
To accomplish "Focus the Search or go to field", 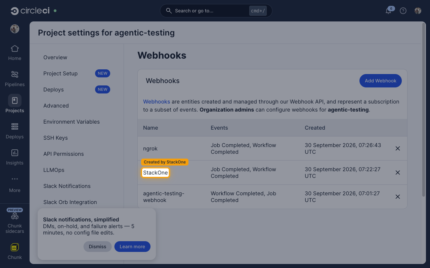I will click(216, 11).
